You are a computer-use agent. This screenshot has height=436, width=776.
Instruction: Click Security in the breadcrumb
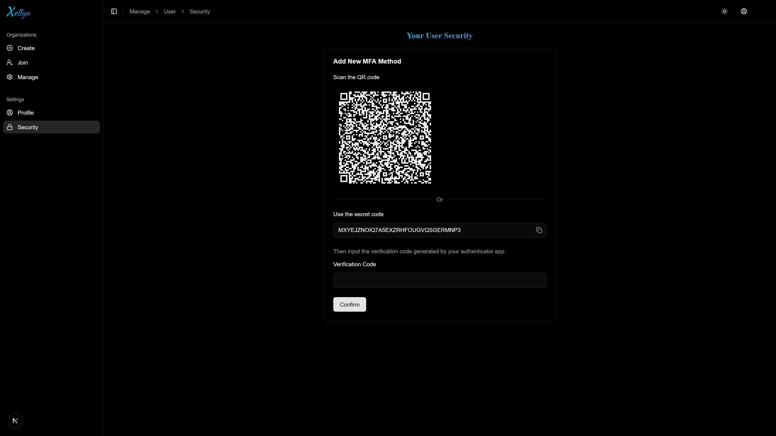(x=200, y=11)
